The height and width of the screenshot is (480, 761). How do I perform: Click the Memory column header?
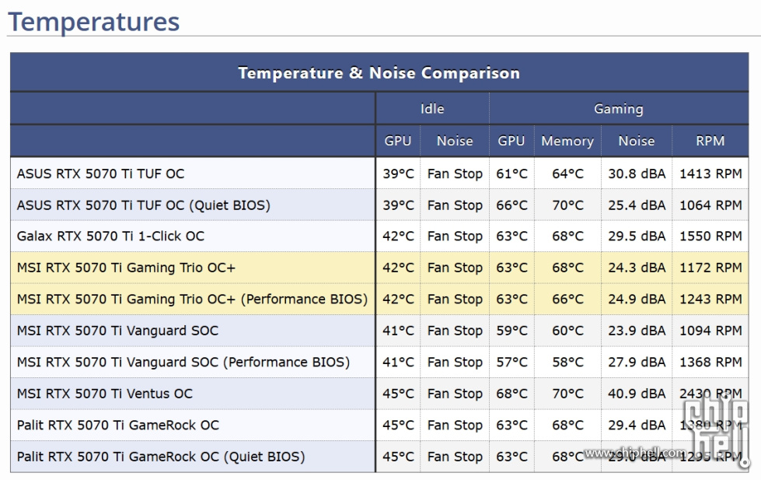[567, 141]
